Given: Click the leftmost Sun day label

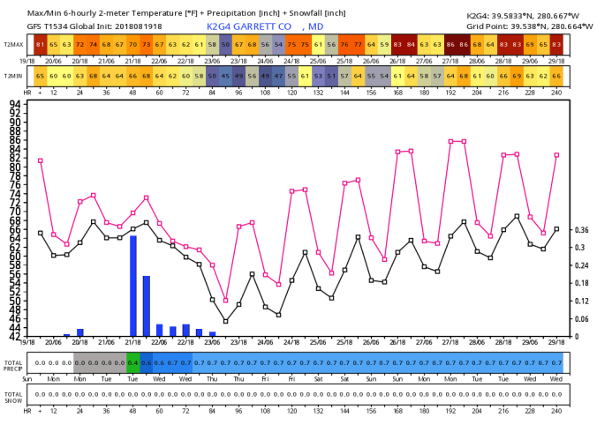Looking at the screenshot, I should click(27, 378).
